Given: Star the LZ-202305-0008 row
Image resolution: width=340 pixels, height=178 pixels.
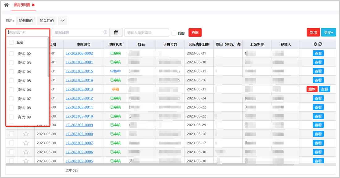Looking at the screenshot, I should click(26, 134).
